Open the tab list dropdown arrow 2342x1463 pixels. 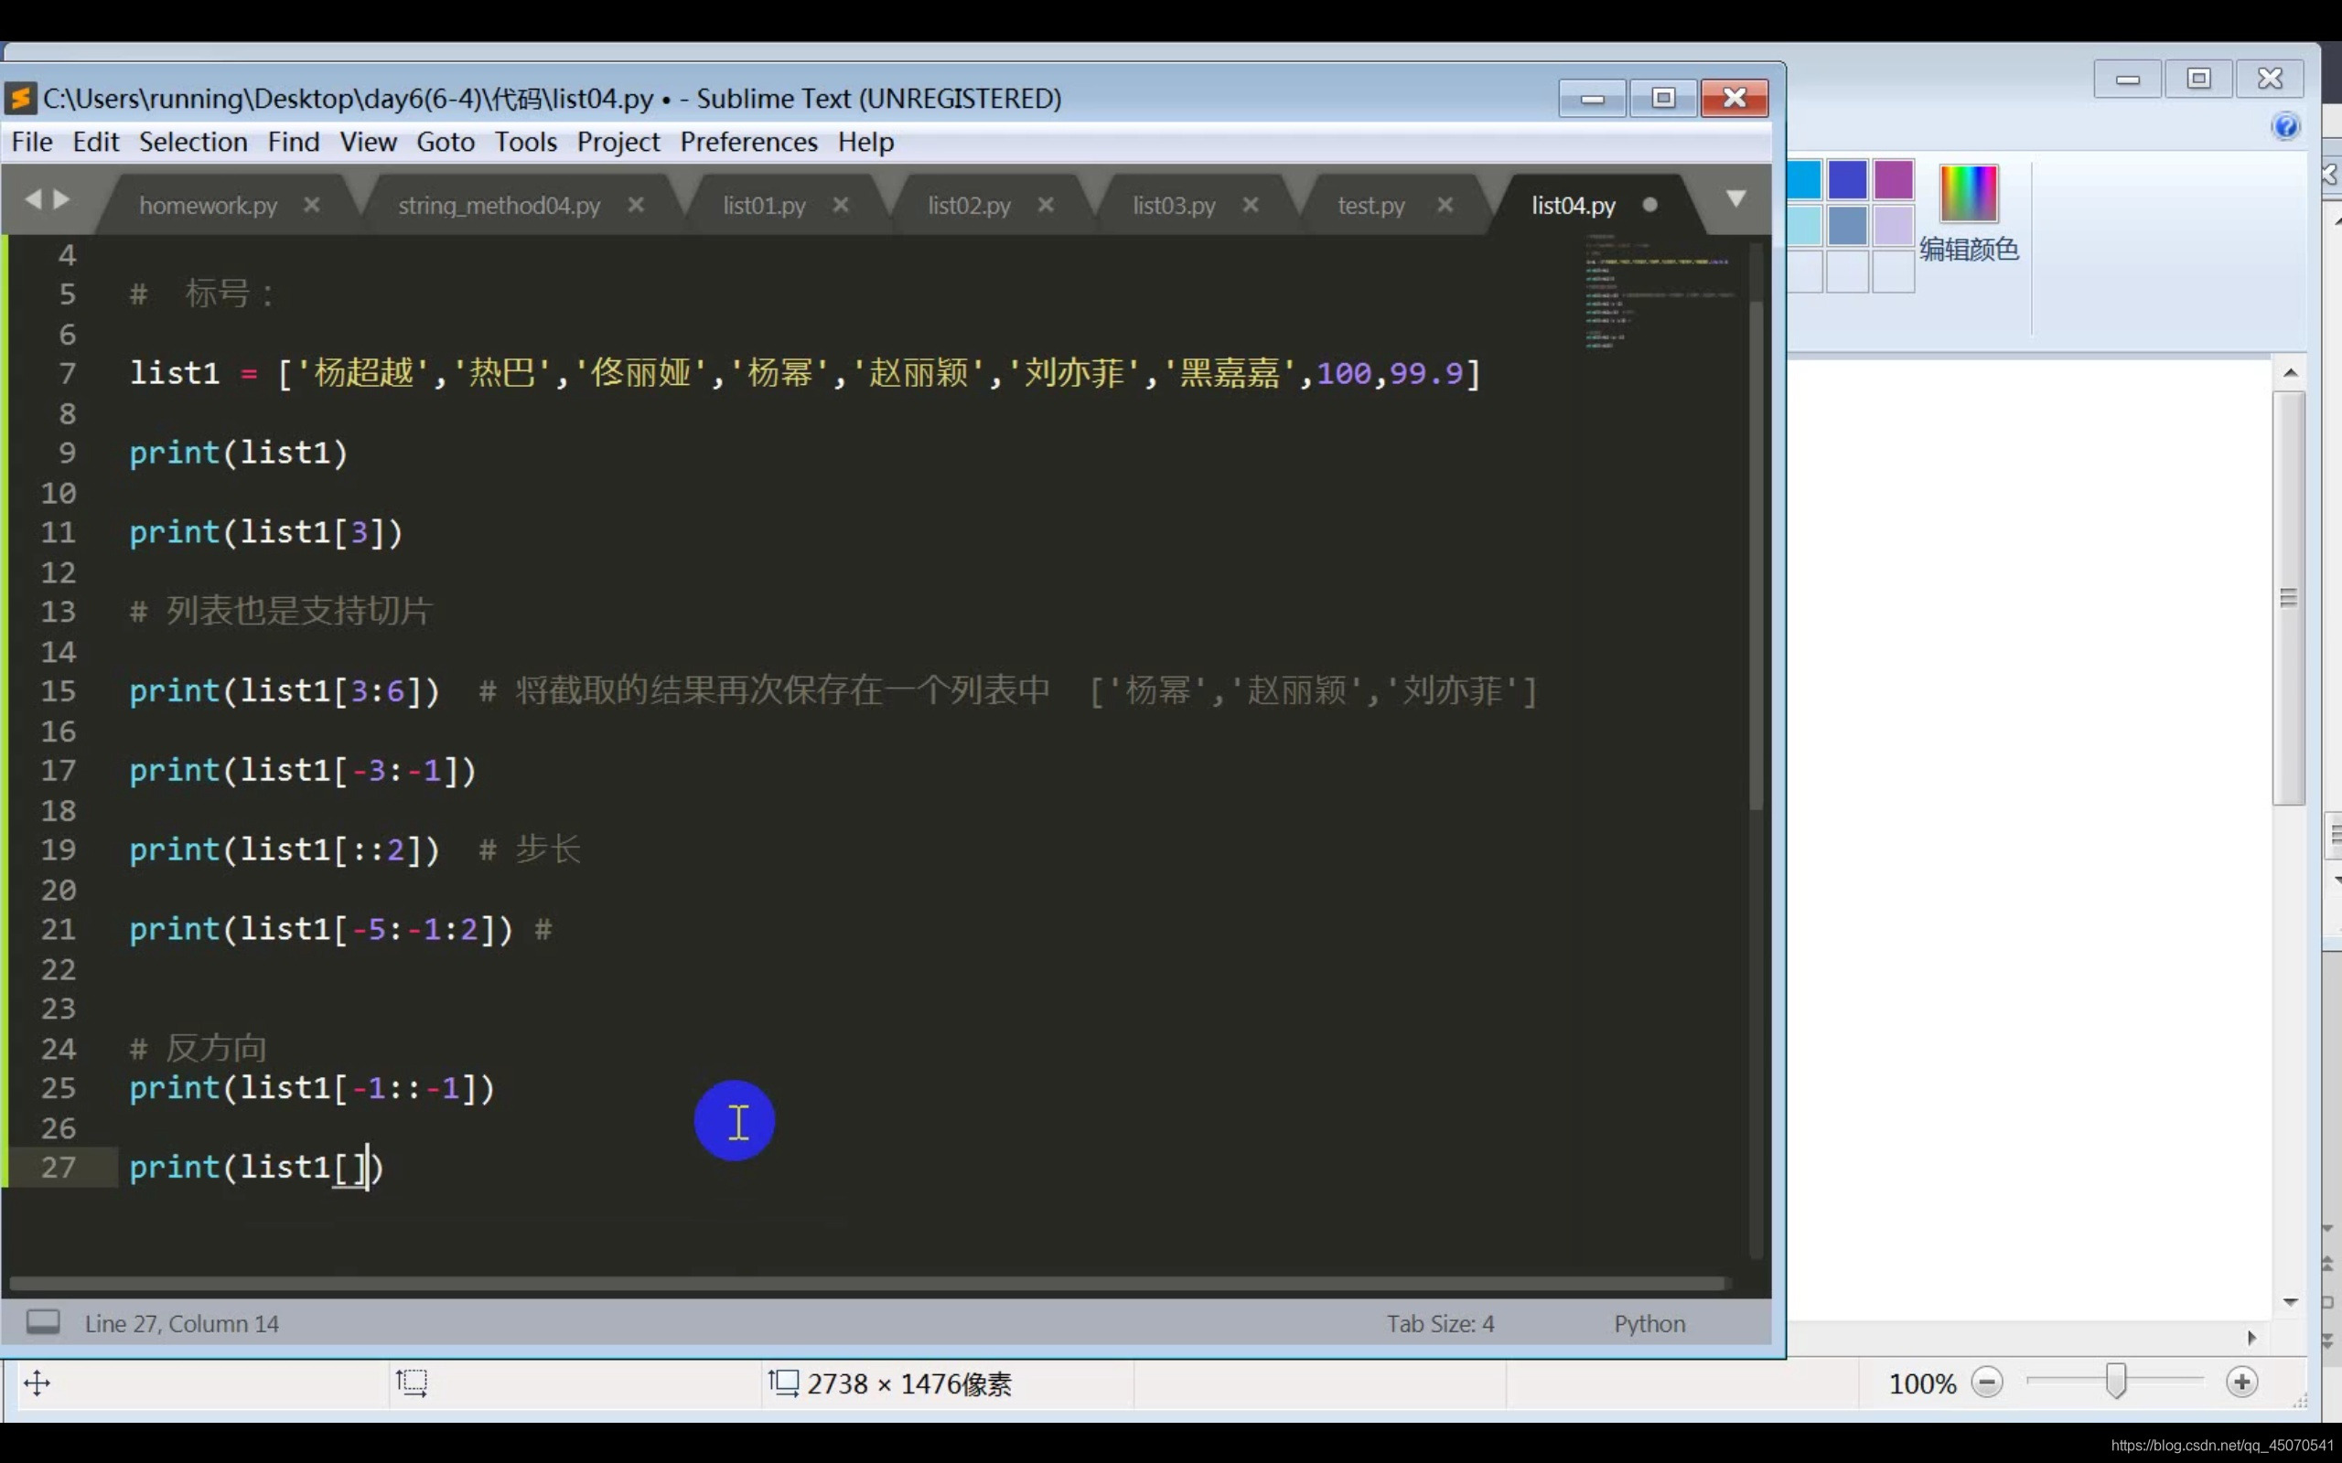(x=1736, y=199)
